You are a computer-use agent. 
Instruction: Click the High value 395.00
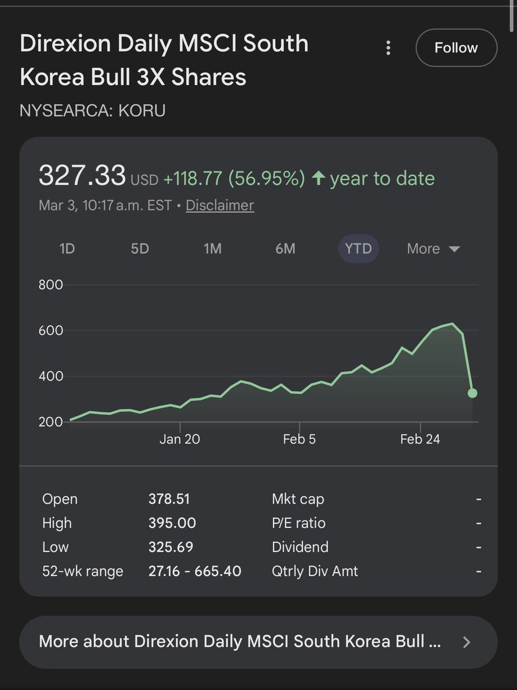pos(172,523)
